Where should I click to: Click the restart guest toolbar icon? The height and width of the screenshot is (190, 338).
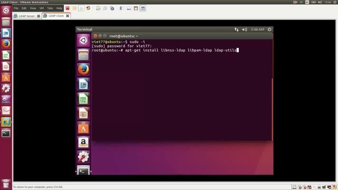88,8
